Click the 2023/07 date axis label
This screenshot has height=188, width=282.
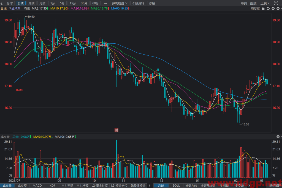(x=14, y=181)
